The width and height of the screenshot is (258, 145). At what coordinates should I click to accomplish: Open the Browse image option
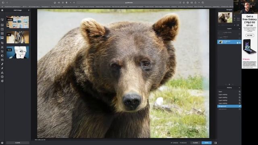tap(18, 22)
